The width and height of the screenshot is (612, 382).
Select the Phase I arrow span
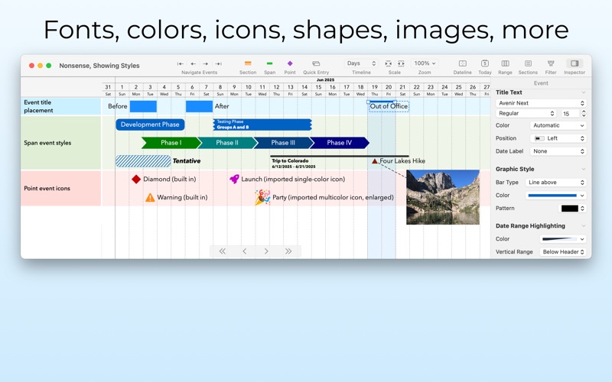coord(171,143)
